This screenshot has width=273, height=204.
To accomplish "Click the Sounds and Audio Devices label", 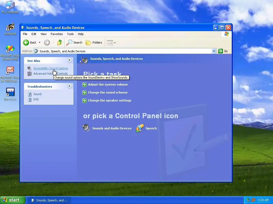I will point(112,128).
